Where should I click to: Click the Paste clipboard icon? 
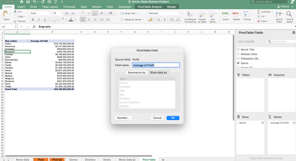6,14
